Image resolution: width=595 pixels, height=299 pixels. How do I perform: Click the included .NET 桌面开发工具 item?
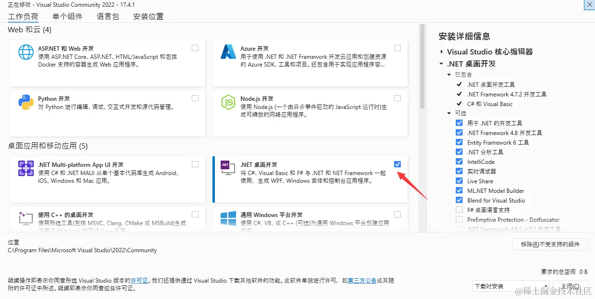pyautogui.click(x=491, y=84)
